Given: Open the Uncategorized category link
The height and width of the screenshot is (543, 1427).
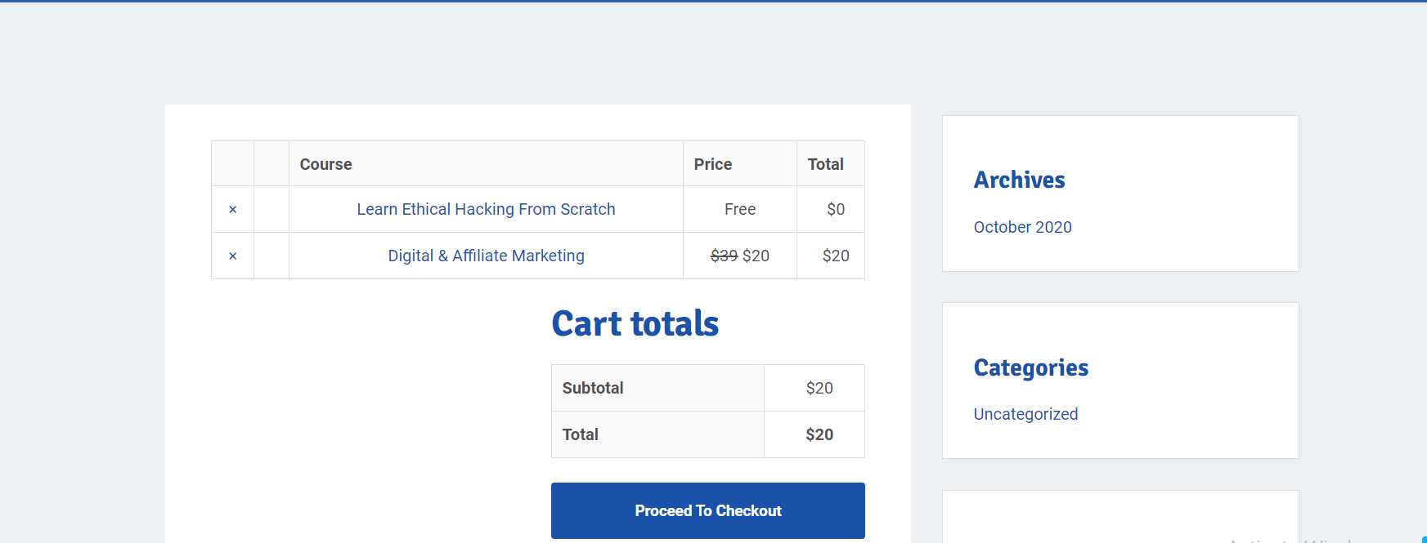Looking at the screenshot, I should tap(1025, 414).
